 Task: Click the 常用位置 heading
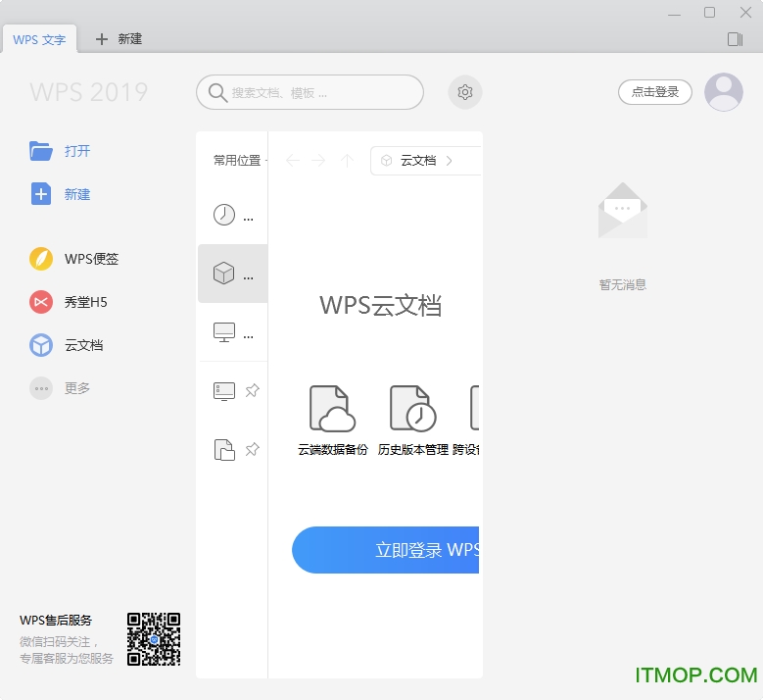[x=237, y=160]
